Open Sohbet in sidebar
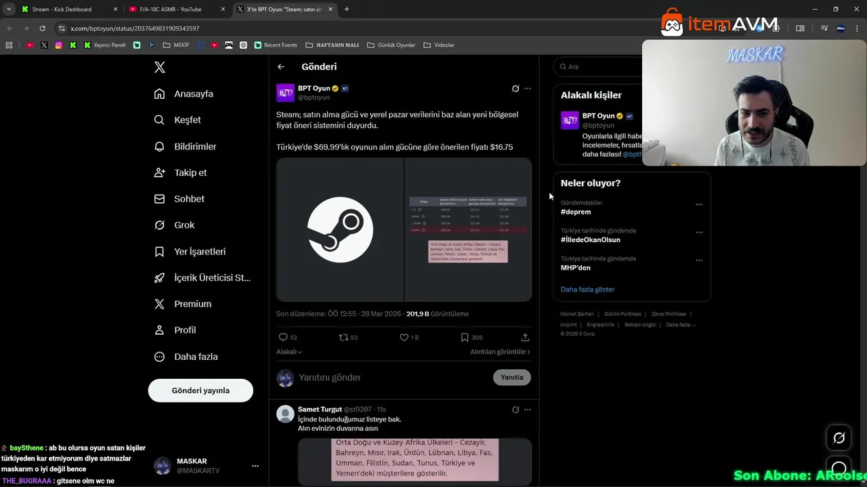Viewport: 867px width, 487px height. 179,199
